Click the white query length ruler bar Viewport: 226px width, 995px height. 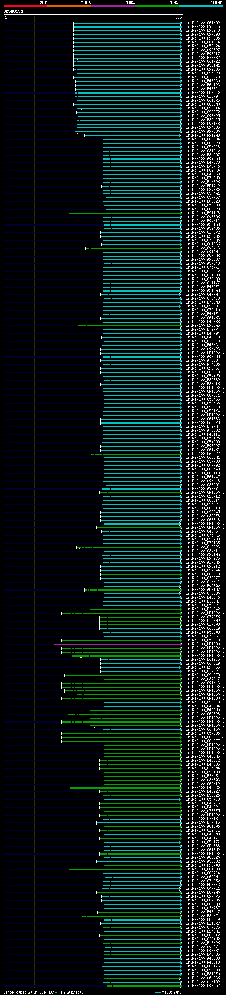(x=93, y=14)
